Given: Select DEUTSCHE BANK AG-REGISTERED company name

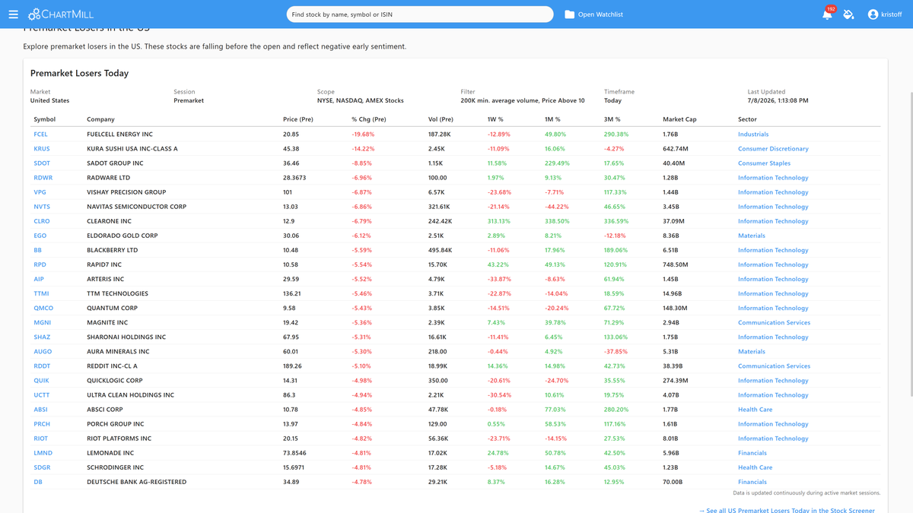Looking at the screenshot, I should click(136, 482).
